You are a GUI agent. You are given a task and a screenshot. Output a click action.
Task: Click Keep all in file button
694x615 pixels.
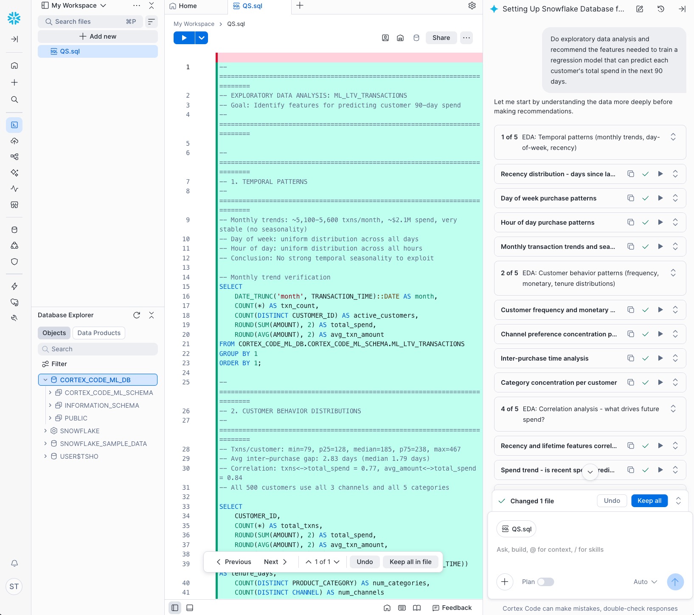click(x=410, y=562)
